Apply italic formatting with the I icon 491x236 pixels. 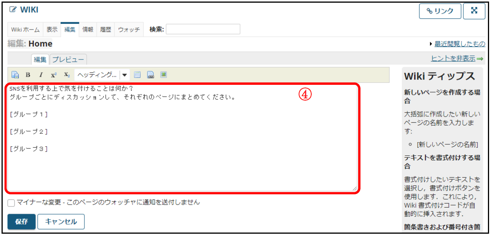(41, 75)
